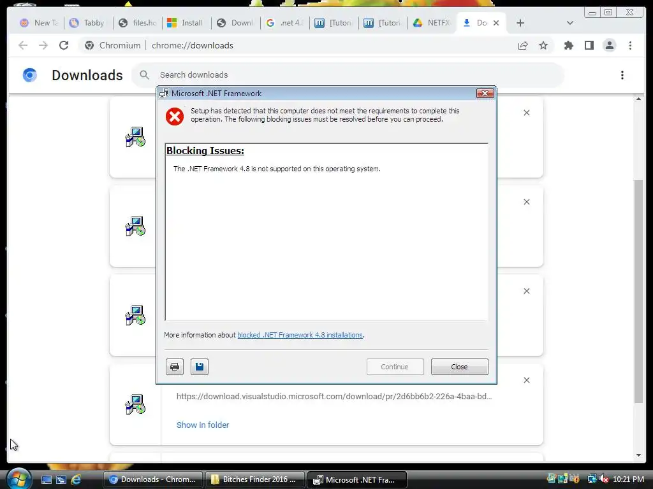Viewport: 653px width, 489px height.
Task: Click Show Desktop quick launch icon
Action: coord(46,479)
